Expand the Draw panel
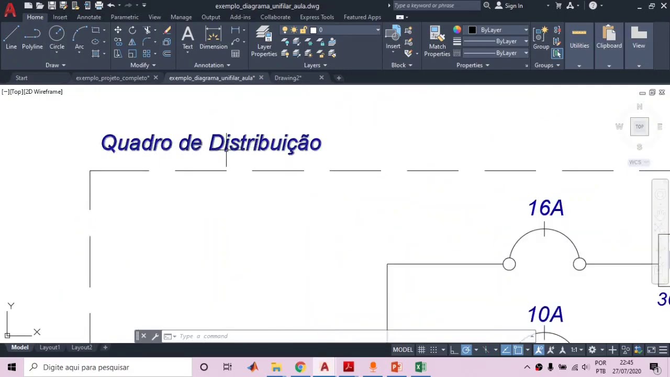670x377 pixels. tap(55, 65)
